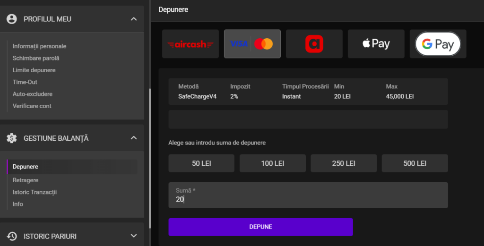Go to Retragere in sidebar
484x246 pixels.
point(26,180)
